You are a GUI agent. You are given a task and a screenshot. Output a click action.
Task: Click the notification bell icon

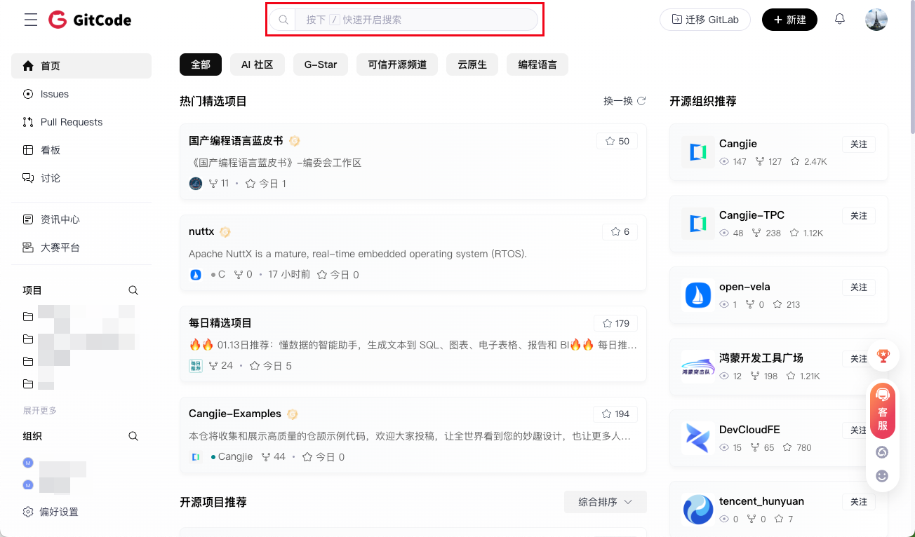pyautogui.click(x=839, y=20)
